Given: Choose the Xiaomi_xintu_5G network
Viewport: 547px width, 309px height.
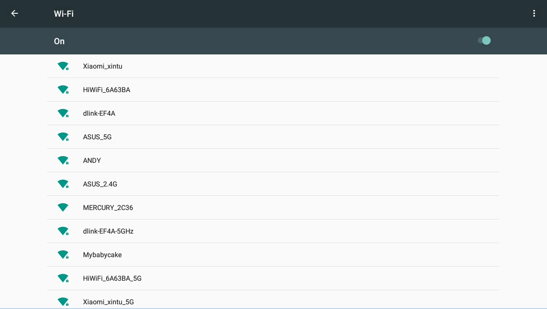Looking at the screenshot, I should tap(108, 302).
